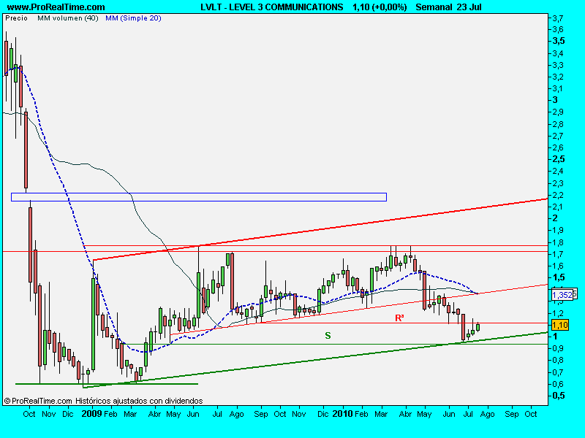Viewport: 585px width, 438px height.
Task: Click the Feb label following 2009
Action: pyautogui.click(x=110, y=414)
